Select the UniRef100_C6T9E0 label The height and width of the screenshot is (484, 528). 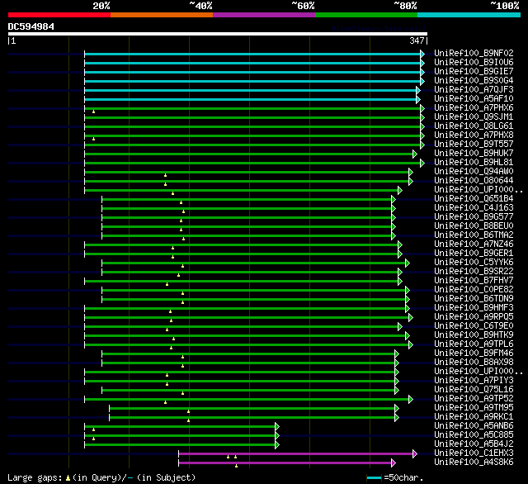pyautogui.click(x=474, y=326)
